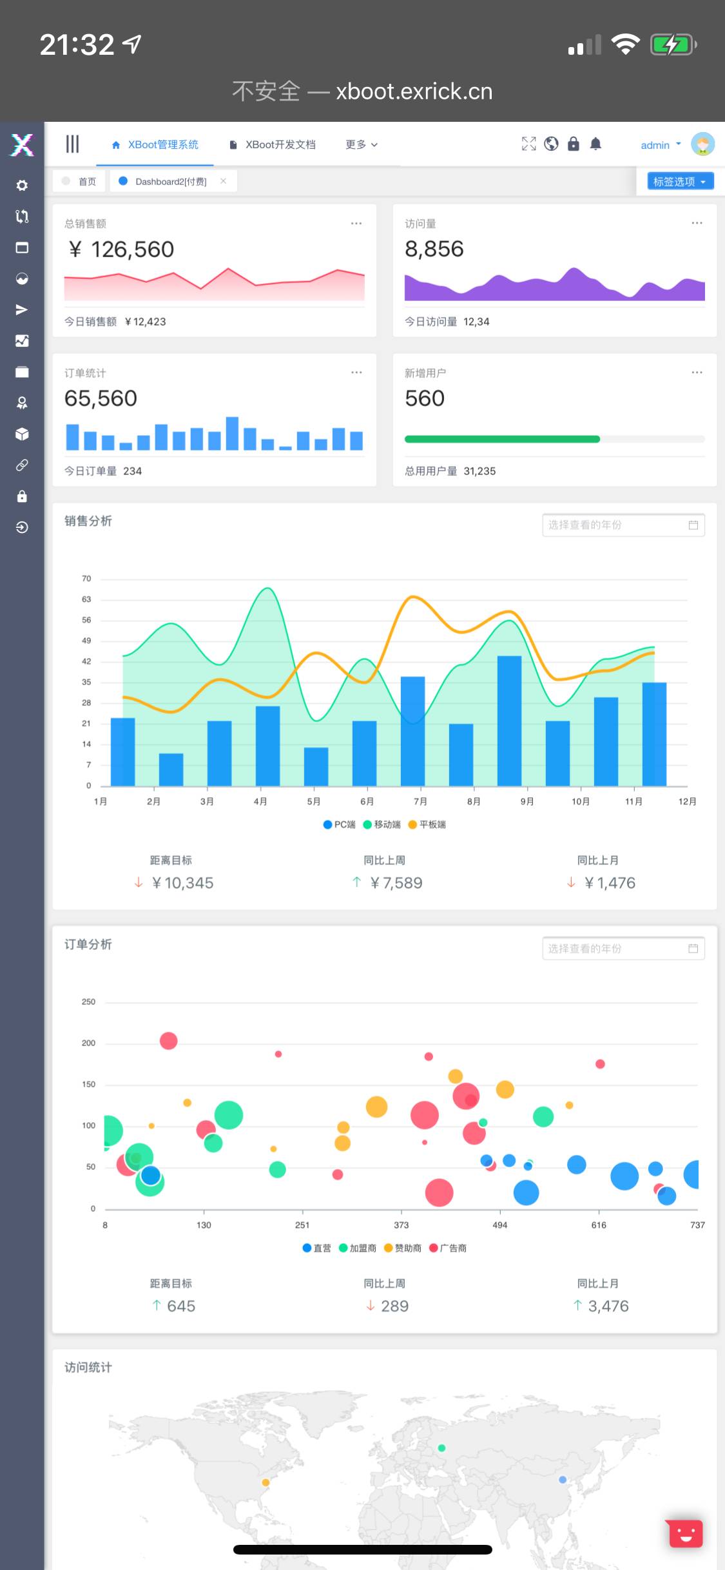Open the padlock sidebar icon
This screenshot has width=725, height=1570.
point(22,496)
